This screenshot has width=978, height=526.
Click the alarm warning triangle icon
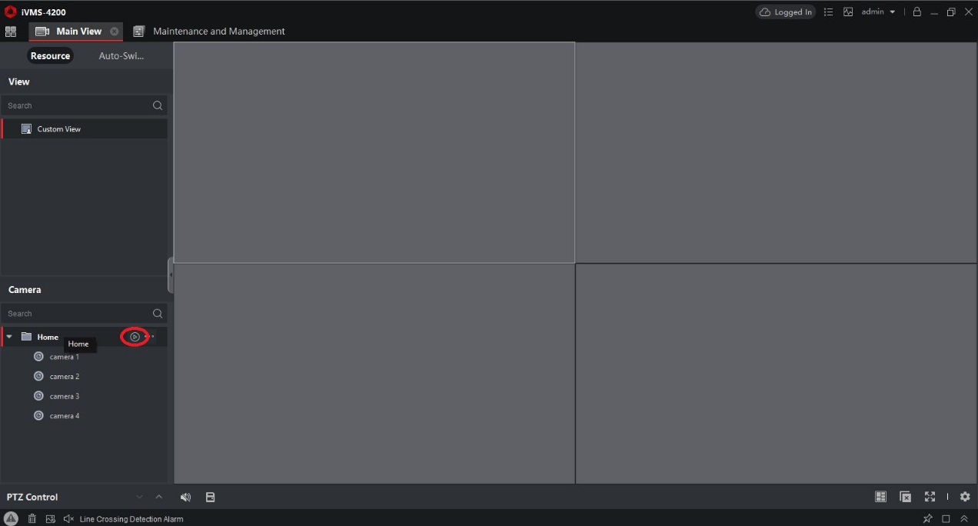tap(11, 519)
